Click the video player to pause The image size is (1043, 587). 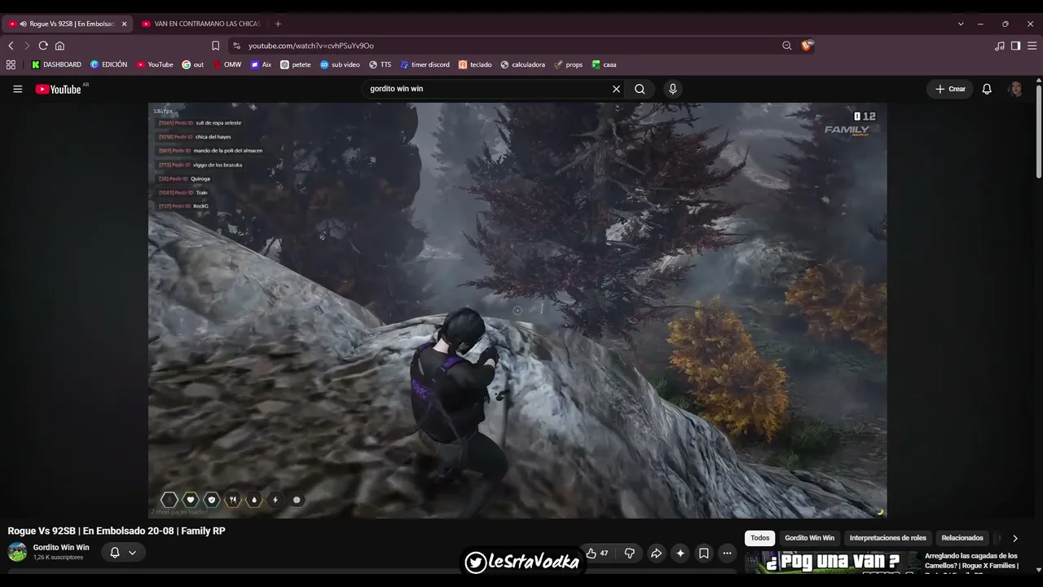tap(517, 310)
